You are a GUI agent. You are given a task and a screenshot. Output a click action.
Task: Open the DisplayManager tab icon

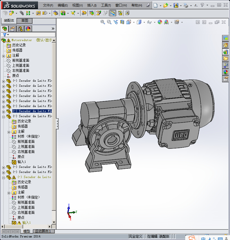point(28,28)
